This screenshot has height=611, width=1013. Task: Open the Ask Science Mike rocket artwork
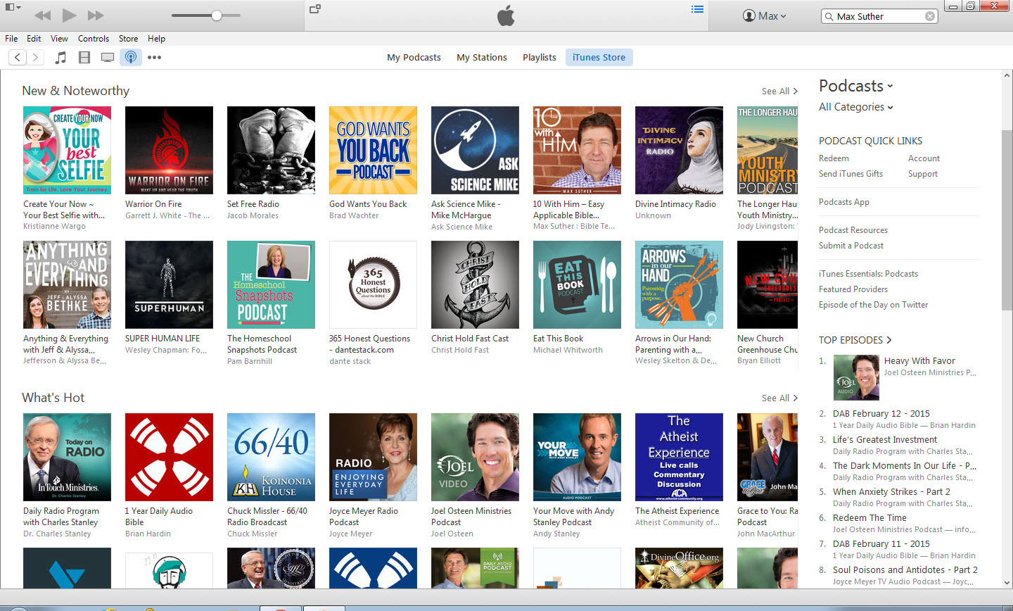475,150
